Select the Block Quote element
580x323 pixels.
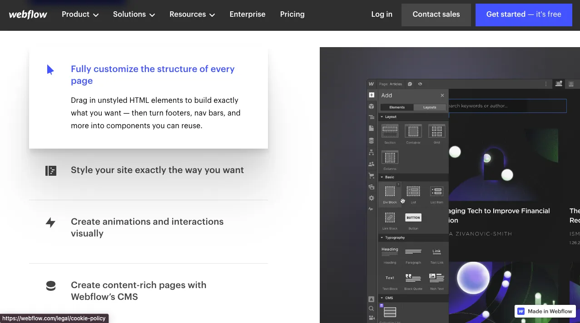coord(413,281)
